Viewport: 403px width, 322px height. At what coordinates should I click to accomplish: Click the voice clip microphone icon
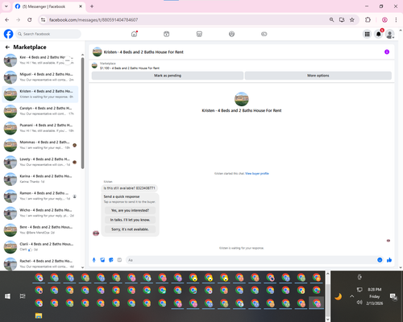[x=94, y=260]
